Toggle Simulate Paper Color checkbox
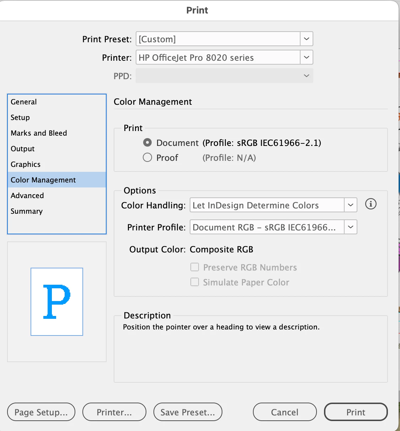The width and height of the screenshot is (400, 431). 195,282
